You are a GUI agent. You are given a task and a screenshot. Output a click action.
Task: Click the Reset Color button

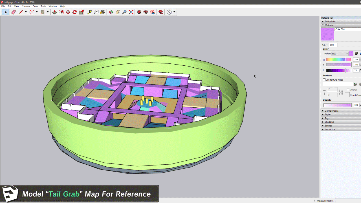click(x=347, y=95)
